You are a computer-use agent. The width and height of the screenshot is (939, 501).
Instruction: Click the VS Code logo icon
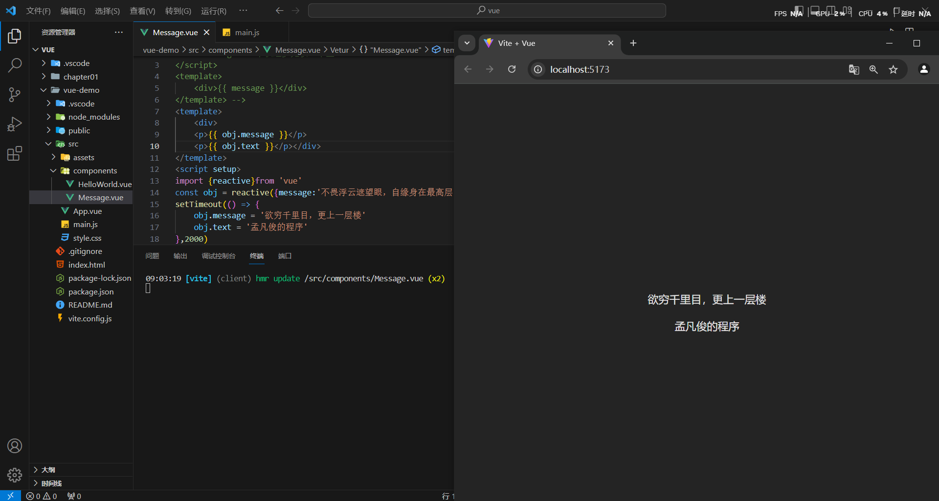11,11
